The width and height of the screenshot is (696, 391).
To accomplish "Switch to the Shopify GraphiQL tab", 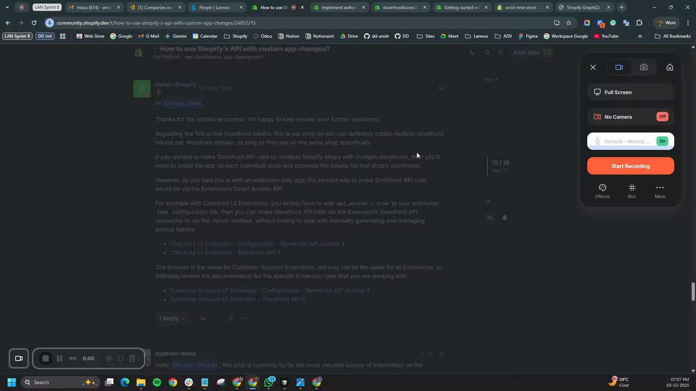I will 584,8.
